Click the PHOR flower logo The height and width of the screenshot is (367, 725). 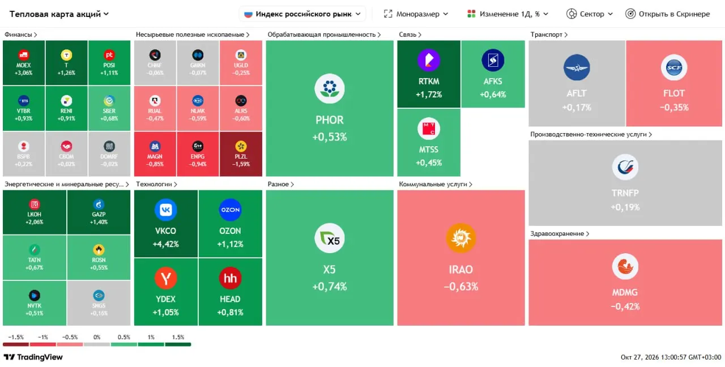coord(330,89)
